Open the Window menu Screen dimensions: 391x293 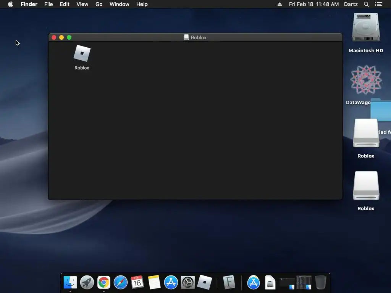(x=120, y=4)
